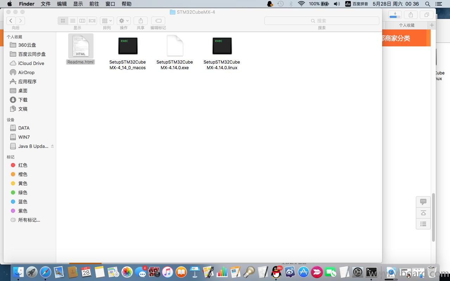Switch Finder to column view

pos(82,21)
